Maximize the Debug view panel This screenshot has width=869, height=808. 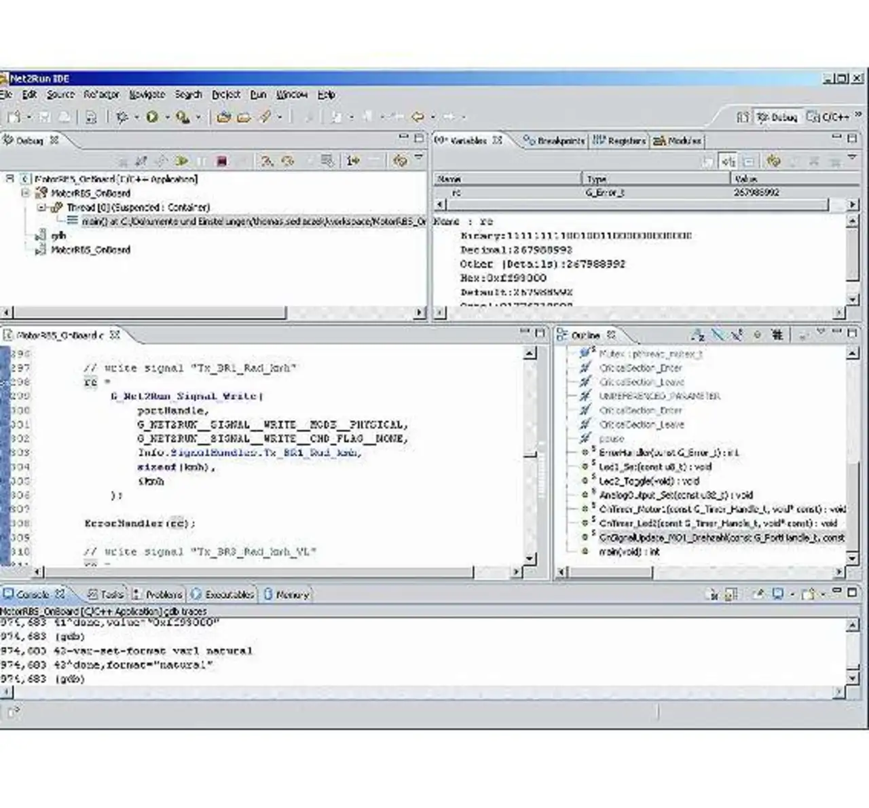419,139
